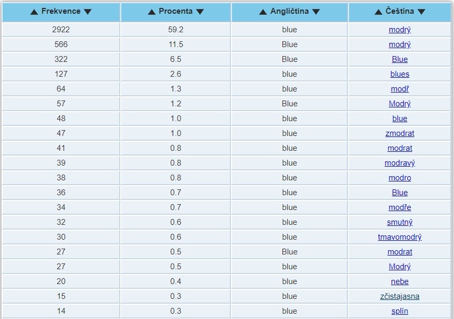Click the nebe translation link
Image resolution: width=454 pixels, height=319 pixels.
coord(399,281)
